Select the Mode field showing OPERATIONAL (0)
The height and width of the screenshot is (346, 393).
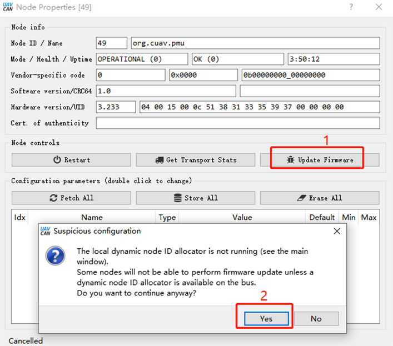tap(142, 59)
